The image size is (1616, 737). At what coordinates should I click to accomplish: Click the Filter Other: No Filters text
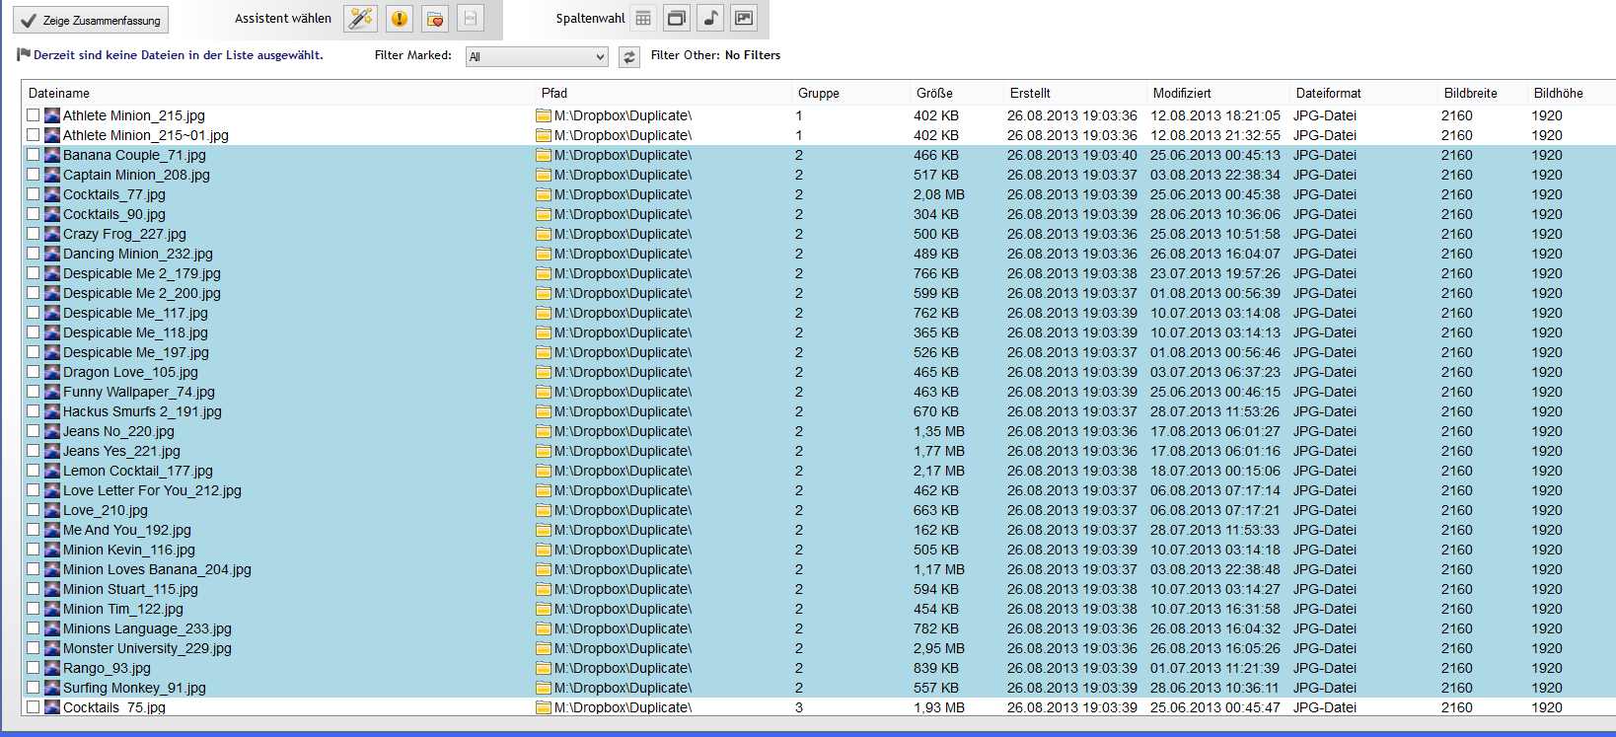(x=715, y=55)
